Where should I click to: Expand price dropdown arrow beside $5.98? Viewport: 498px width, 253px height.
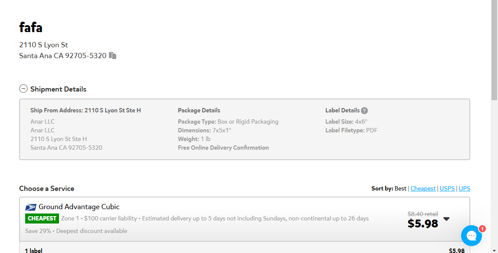pyautogui.click(x=446, y=219)
